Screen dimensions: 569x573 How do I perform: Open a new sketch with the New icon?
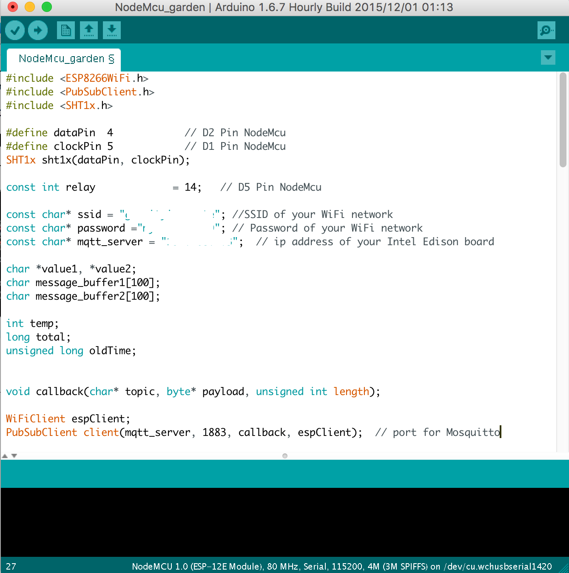[x=65, y=30]
